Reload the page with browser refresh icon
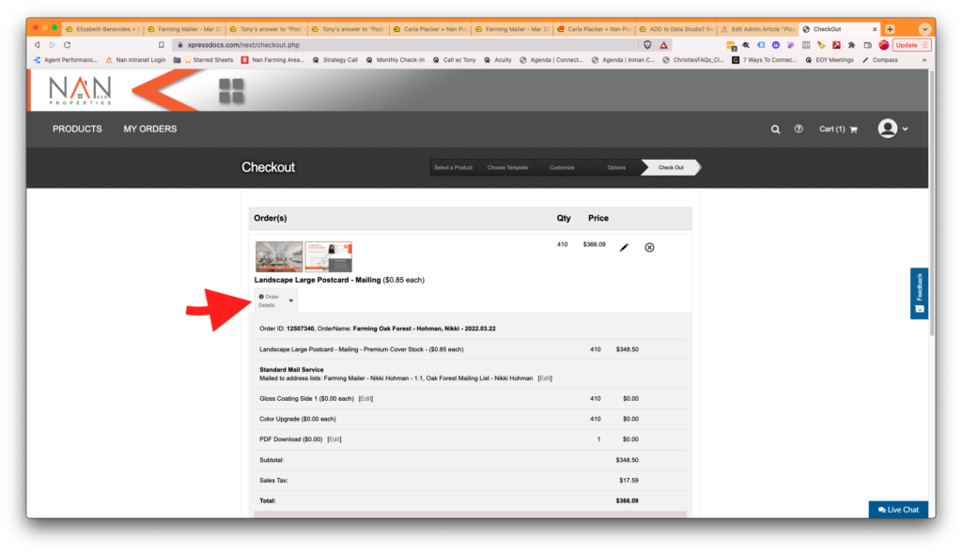Viewport: 962px width, 553px height. click(x=67, y=44)
